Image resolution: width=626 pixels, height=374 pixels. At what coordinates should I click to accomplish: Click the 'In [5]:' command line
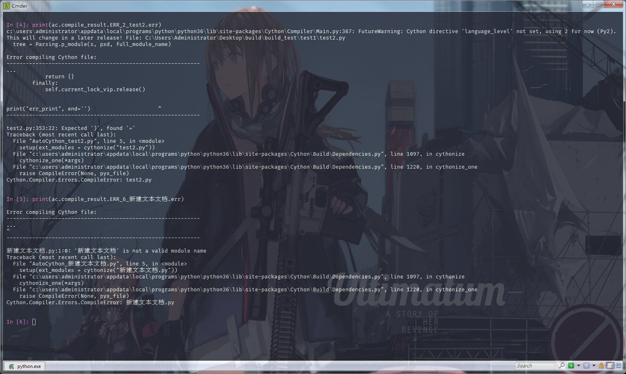point(95,199)
